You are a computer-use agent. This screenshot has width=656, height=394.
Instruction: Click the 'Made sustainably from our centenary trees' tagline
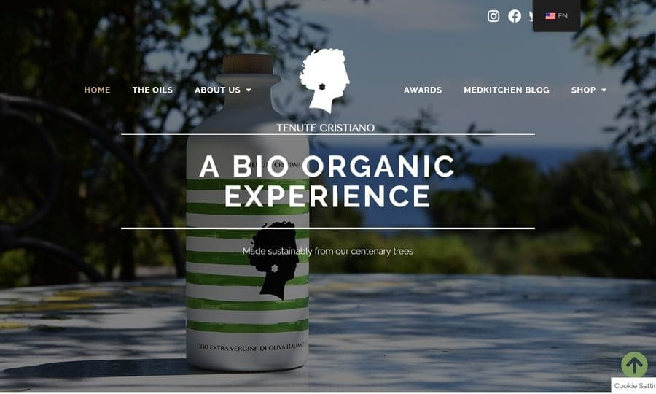point(328,251)
